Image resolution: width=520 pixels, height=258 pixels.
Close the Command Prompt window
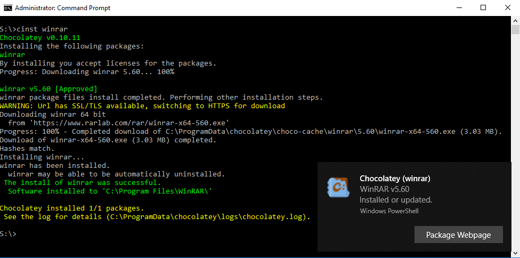(508, 7)
